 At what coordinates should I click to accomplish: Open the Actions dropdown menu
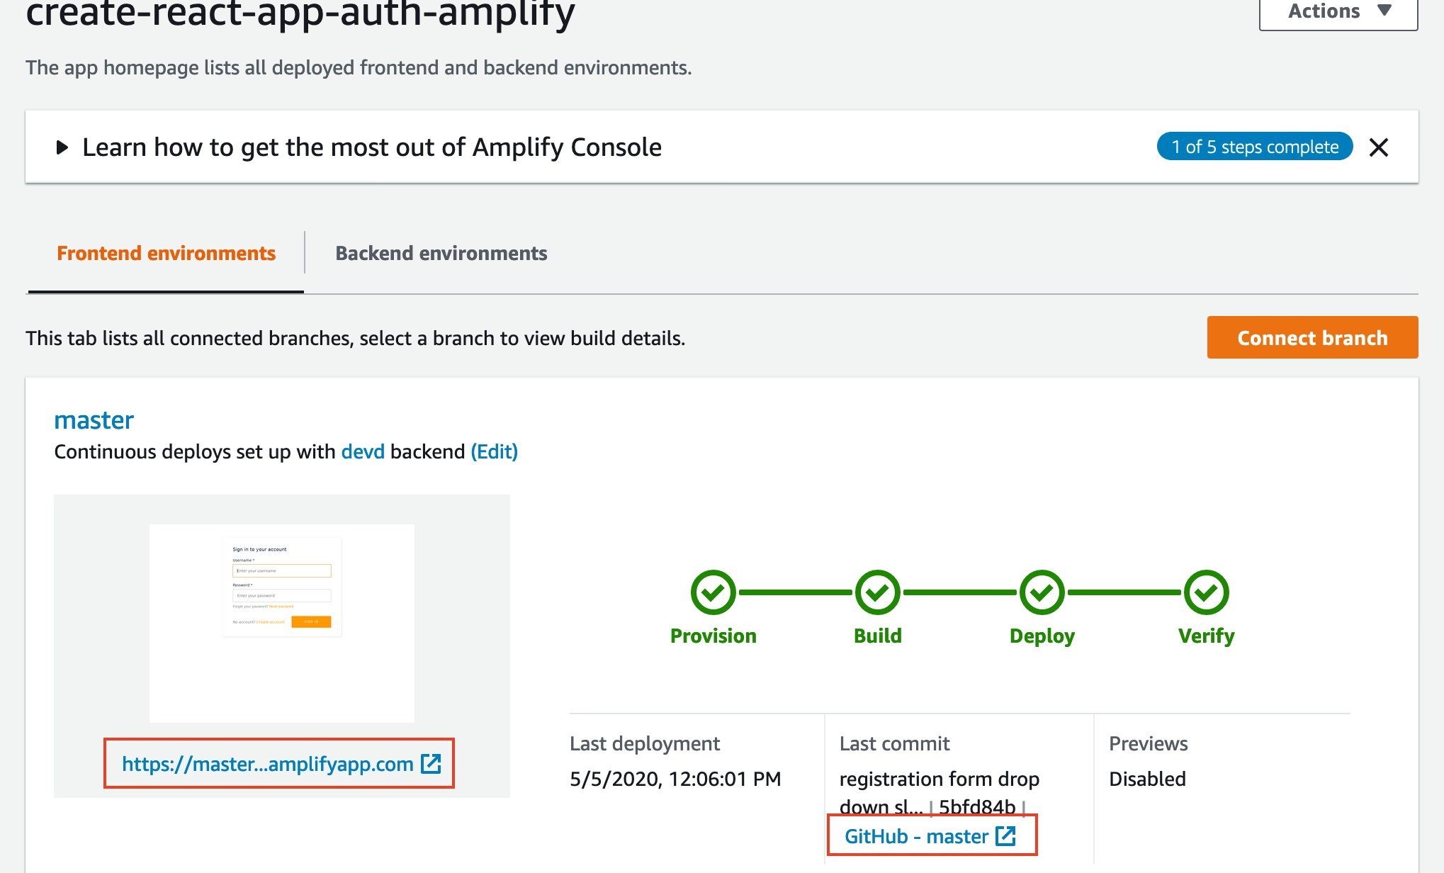pos(1338,11)
